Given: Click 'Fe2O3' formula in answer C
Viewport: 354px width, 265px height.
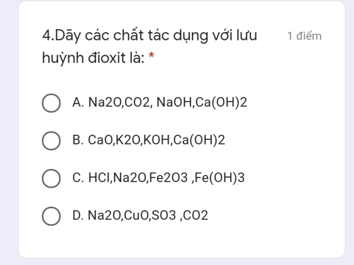Looking at the screenshot, I should (x=168, y=177).
